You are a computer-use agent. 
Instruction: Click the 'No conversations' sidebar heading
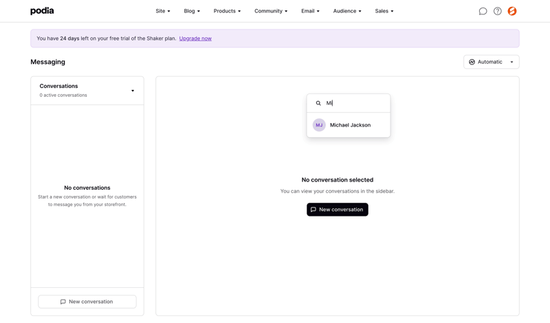pyautogui.click(x=87, y=188)
